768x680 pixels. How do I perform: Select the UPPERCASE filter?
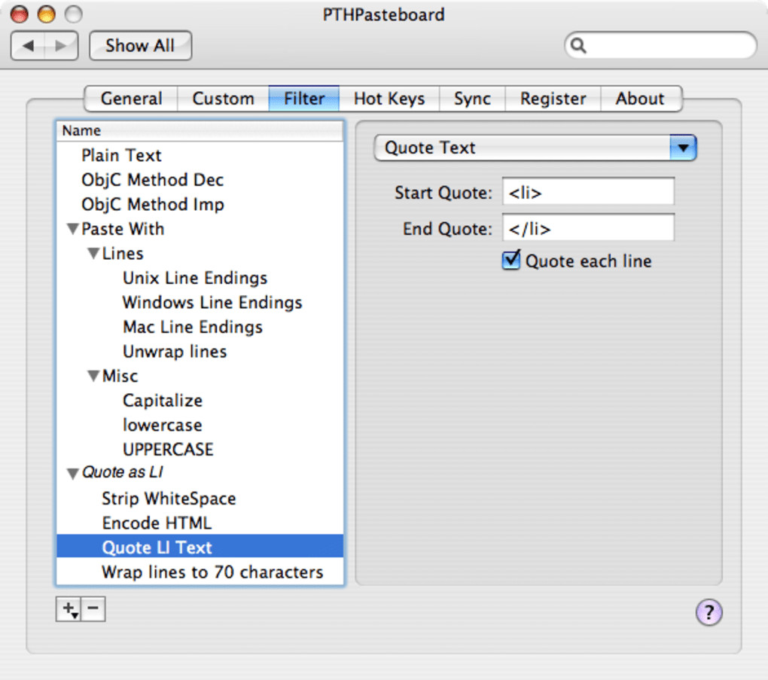(x=200, y=450)
